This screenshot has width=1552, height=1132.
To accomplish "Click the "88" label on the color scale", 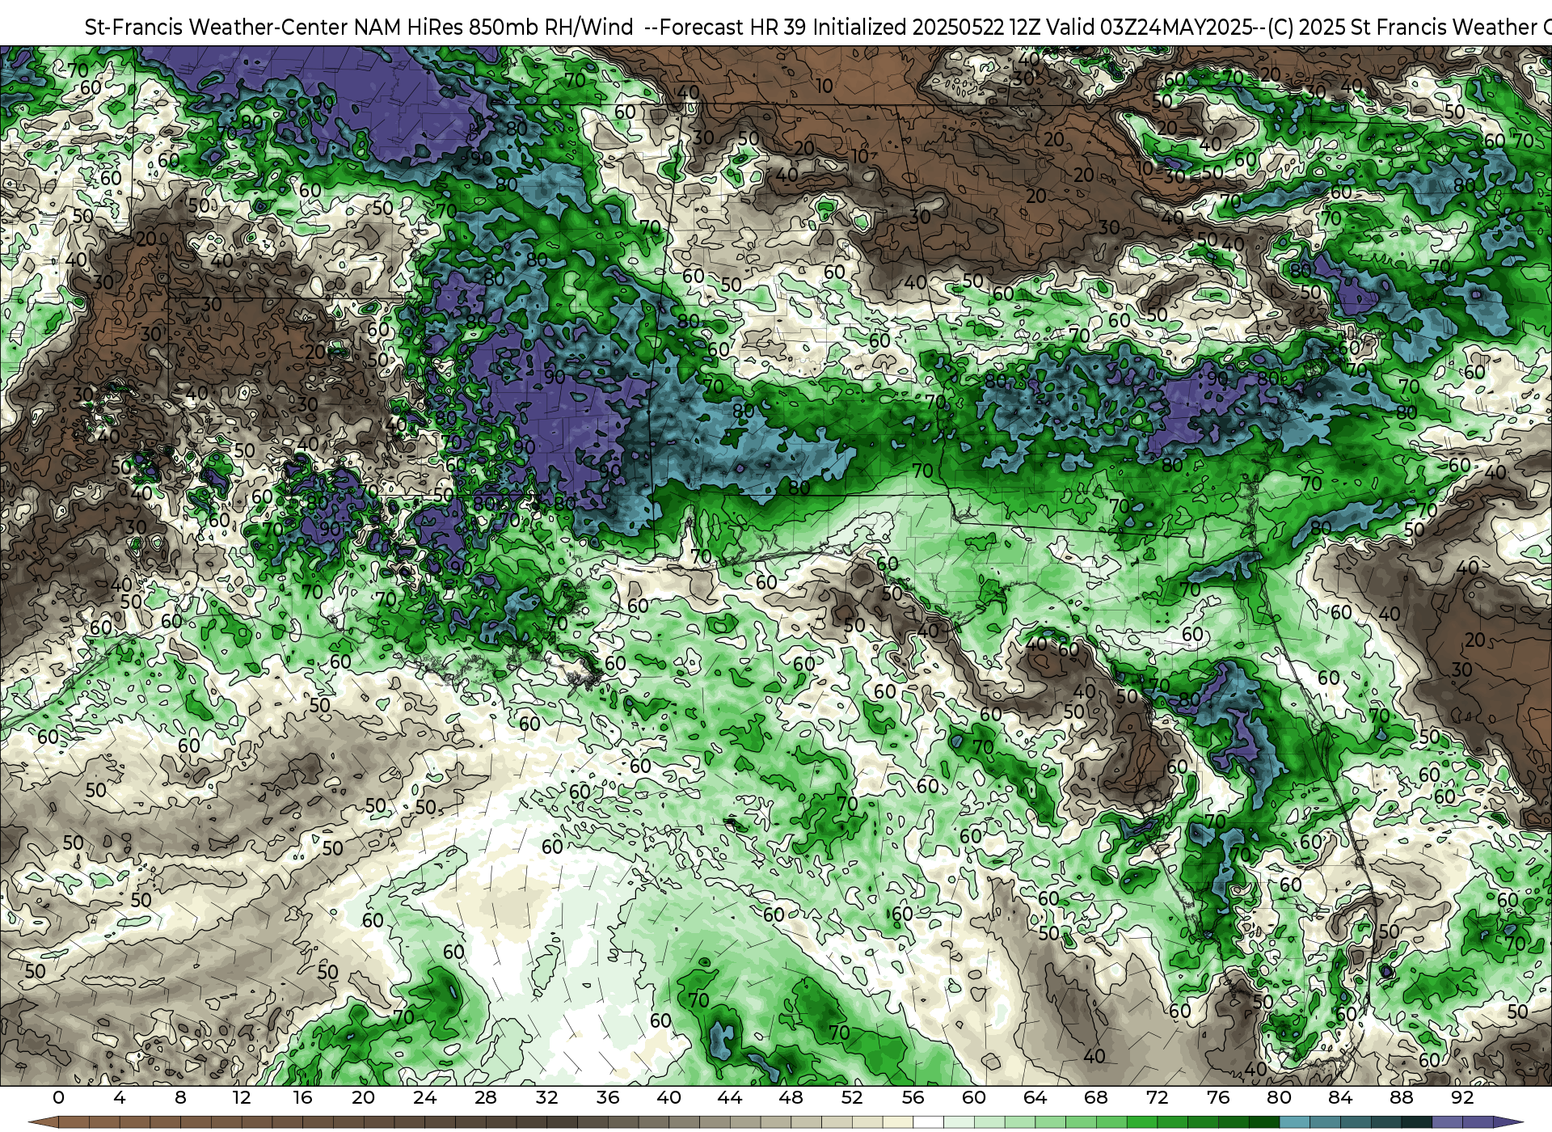I will (1401, 1097).
